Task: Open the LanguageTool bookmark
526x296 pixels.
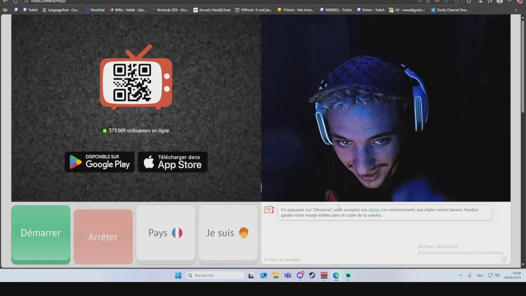Action: (x=61, y=10)
